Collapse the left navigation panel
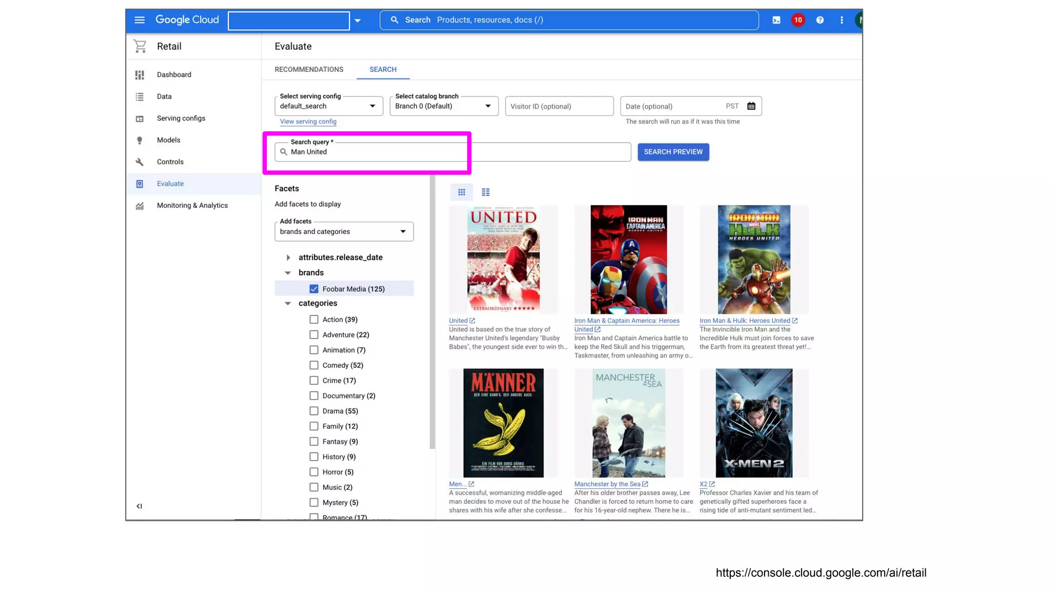The width and height of the screenshot is (1051, 591). pyautogui.click(x=139, y=506)
